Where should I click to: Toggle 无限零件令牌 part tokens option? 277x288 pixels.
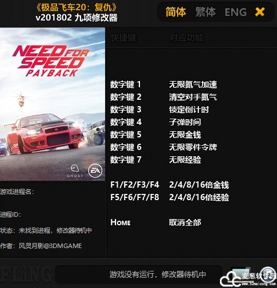click(193, 147)
